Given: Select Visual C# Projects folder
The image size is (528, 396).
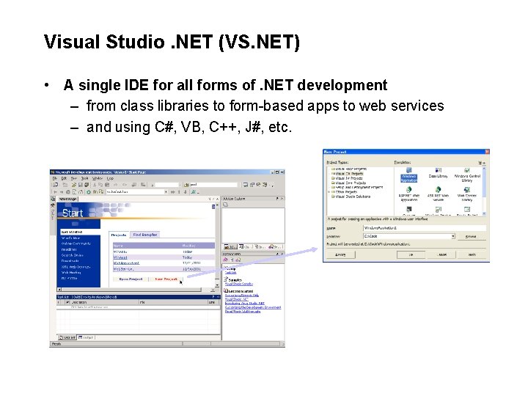Looking at the screenshot, I should pos(347,174).
